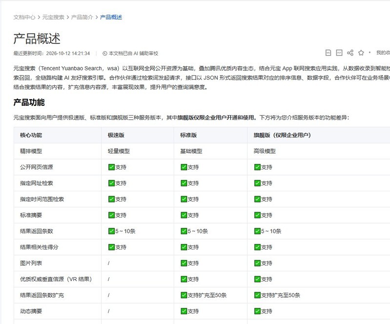The width and height of the screenshot is (390, 324).
Task: Click the 产品概述 page title
Action: pyautogui.click(x=37, y=39)
